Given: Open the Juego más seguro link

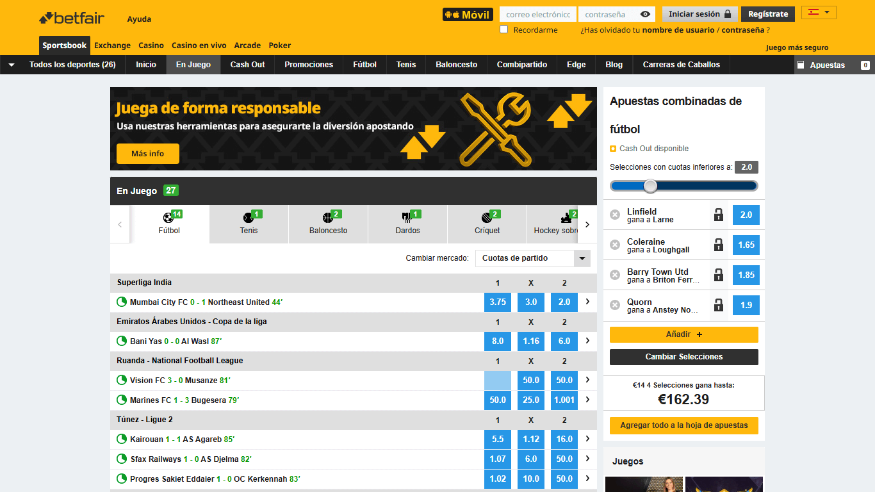Looking at the screenshot, I should pyautogui.click(x=797, y=47).
